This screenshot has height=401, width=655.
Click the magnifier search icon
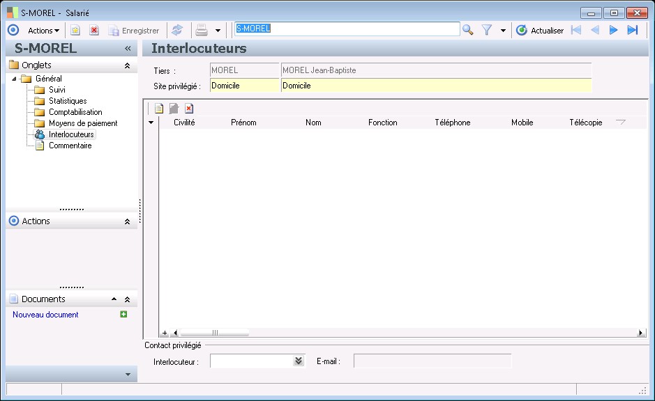coord(468,30)
